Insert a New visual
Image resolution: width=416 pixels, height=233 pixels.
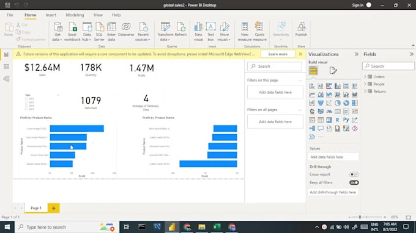pos(198,32)
